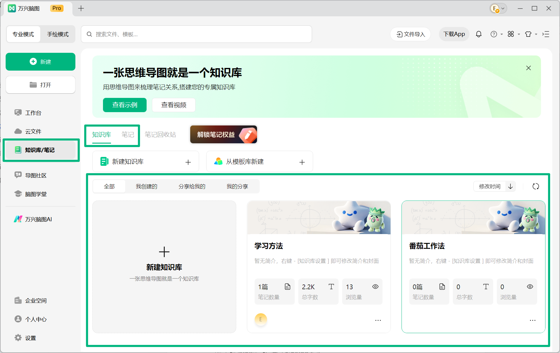Switch to the 笔记回收站 tab

(x=160, y=135)
